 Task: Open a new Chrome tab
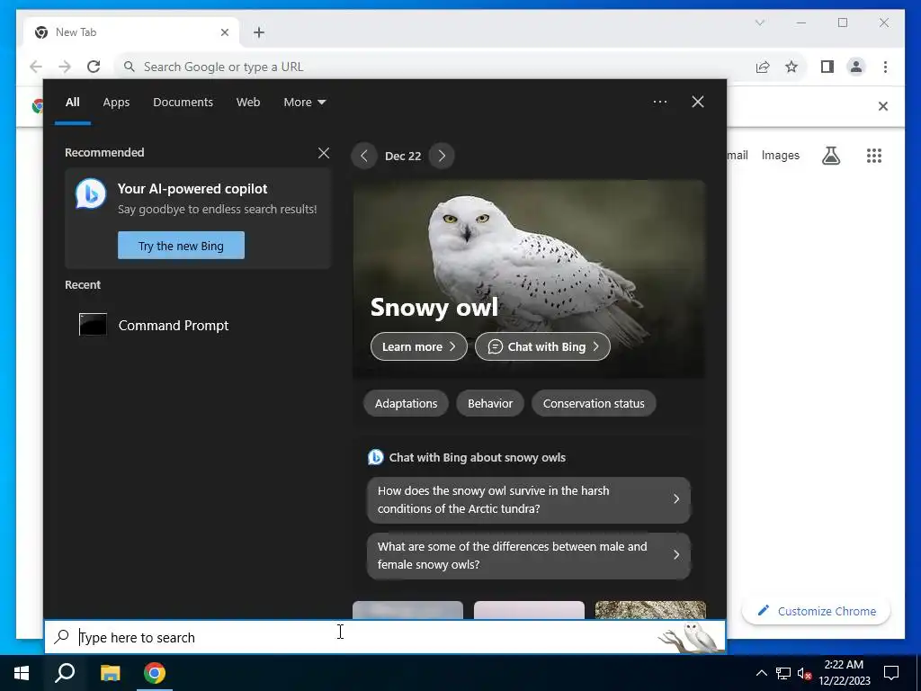click(259, 32)
